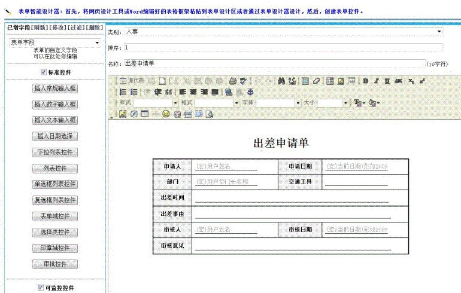Justify text alignment
The height and width of the screenshot is (293, 461).
(215, 92)
